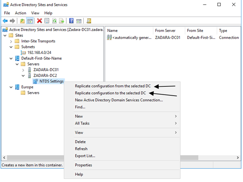Image resolution: width=243 pixels, height=182 pixels.
Task: Collapse the ZADARA-DC2 server node
Action: pos(23,76)
